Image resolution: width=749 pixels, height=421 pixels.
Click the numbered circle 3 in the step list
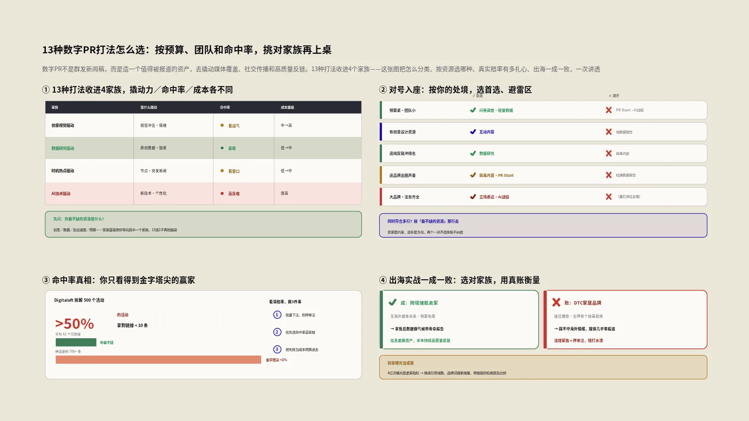(x=277, y=349)
